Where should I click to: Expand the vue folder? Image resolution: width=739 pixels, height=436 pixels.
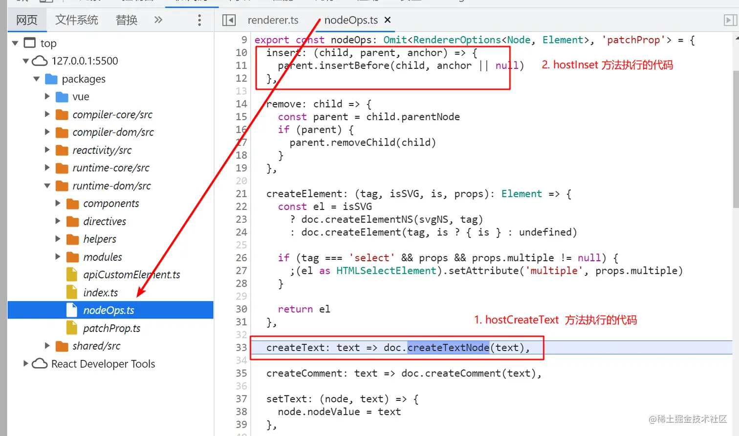47,97
